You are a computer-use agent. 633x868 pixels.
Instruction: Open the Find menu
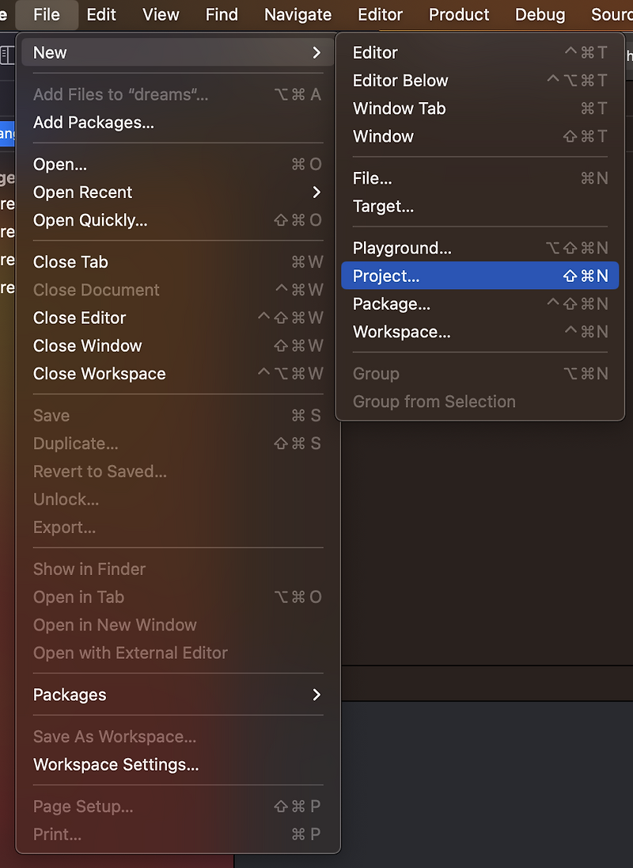click(x=222, y=14)
